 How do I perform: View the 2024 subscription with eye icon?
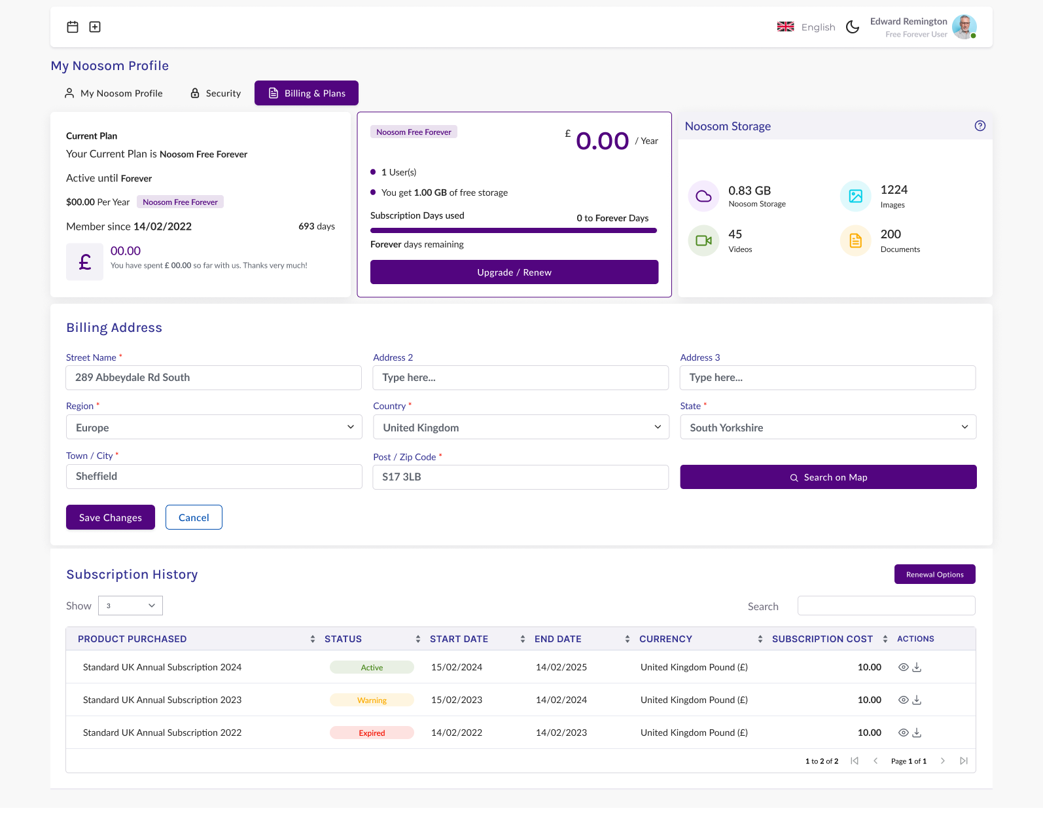click(x=903, y=667)
